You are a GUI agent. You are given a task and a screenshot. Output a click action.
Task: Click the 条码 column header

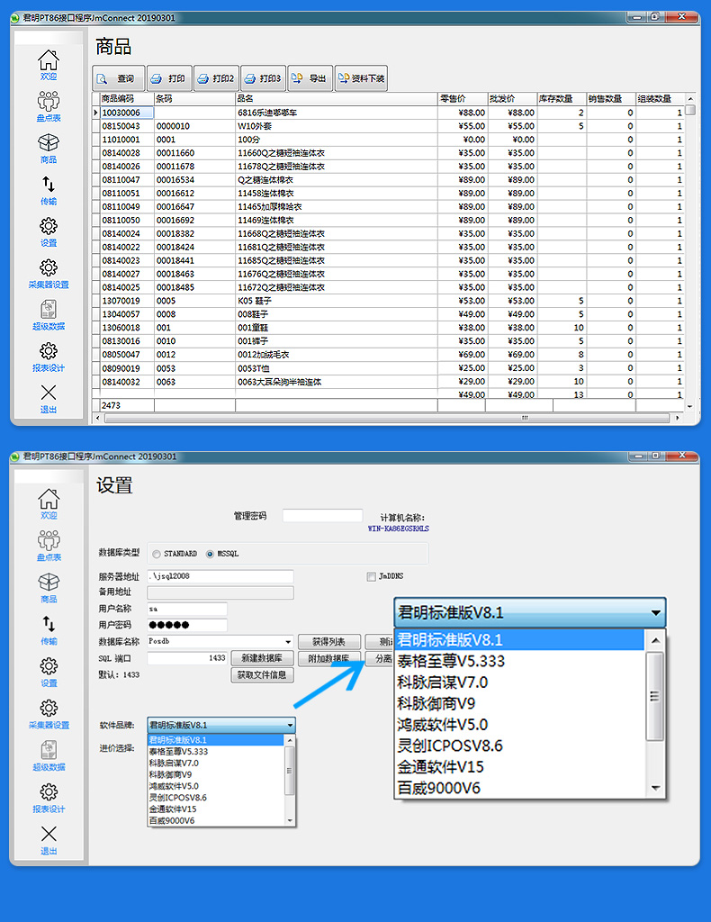194,99
